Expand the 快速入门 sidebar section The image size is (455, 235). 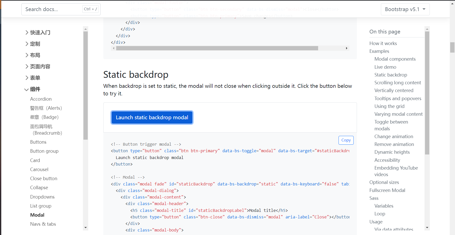(38, 32)
